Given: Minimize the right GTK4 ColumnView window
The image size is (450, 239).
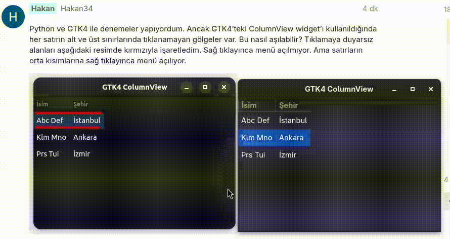Looking at the screenshot, I should 394,89.
